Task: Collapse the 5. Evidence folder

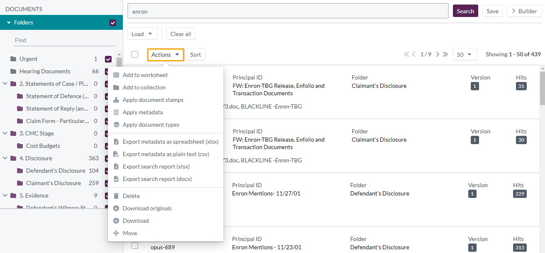Action: tap(5, 195)
